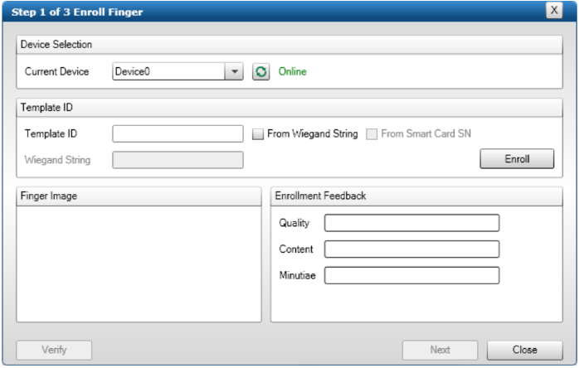Click into the Template ID input field
The image size is (579, 368).
pos(178,133)
